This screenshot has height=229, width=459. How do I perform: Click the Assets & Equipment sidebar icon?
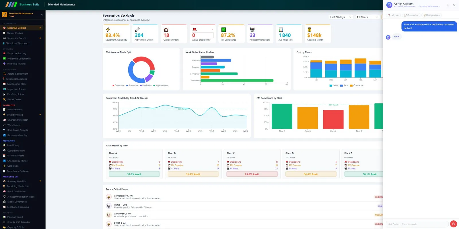4,74
